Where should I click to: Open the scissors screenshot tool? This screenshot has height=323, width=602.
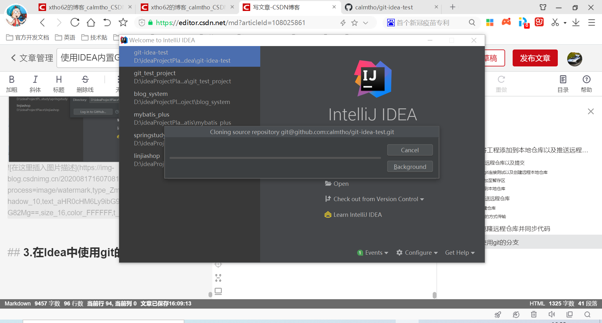(x=555, y=22)
